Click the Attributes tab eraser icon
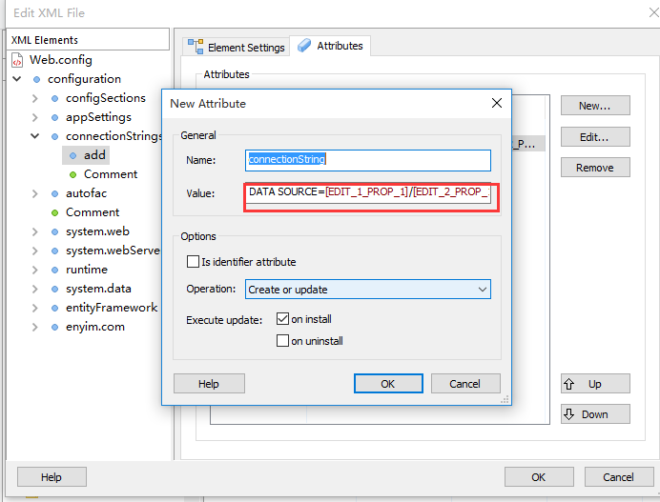The width and height of the screenshot is (660, 502). coord(304,46)
